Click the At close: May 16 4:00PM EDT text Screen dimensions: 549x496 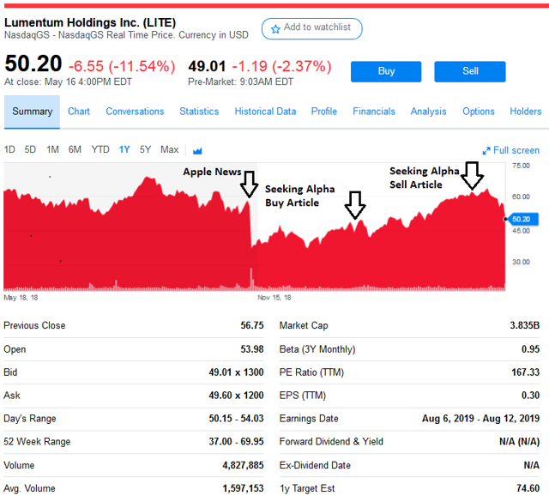(x=68, y=82)
